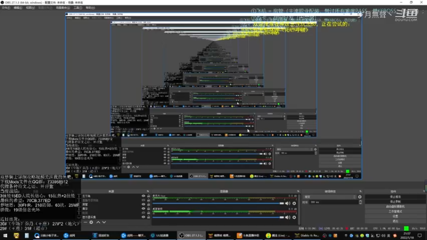The image size is (427, 240).
Task: Pop out the audio mixer dock icon
Action: [x=298, y=191]
